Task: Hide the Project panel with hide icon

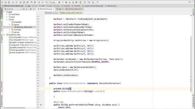Action: click(x=34, y=9)
